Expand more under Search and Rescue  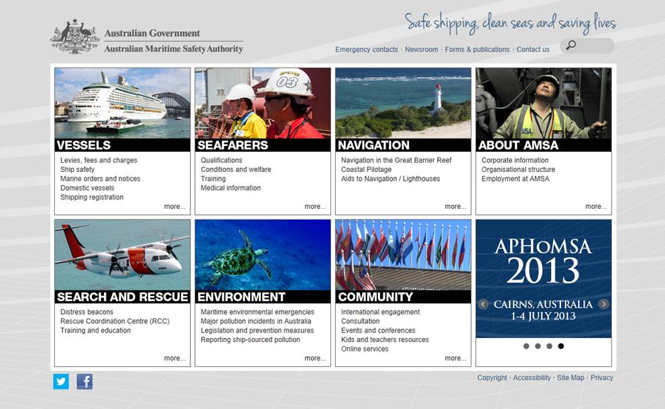click(x=175, y=358)
